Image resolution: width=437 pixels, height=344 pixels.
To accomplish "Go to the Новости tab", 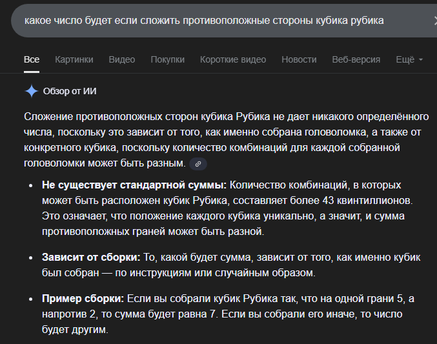I will [x=299, y=59].
